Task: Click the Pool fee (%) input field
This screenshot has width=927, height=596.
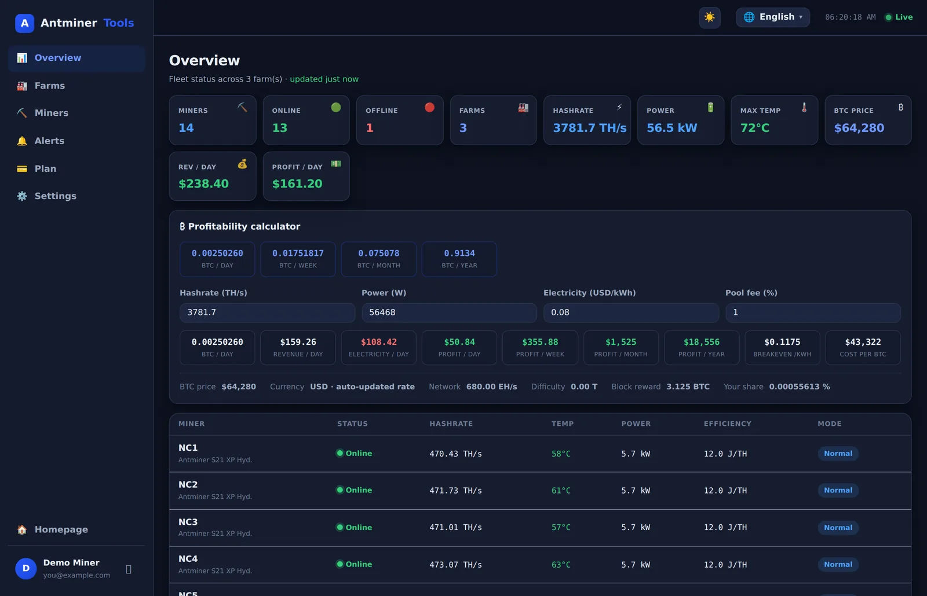Action: 813,312
